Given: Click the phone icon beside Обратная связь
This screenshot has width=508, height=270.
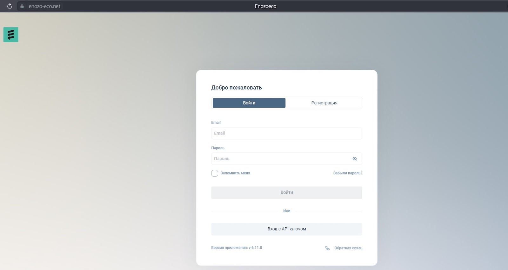Looking at the screenshot, I should coord(327,248).
